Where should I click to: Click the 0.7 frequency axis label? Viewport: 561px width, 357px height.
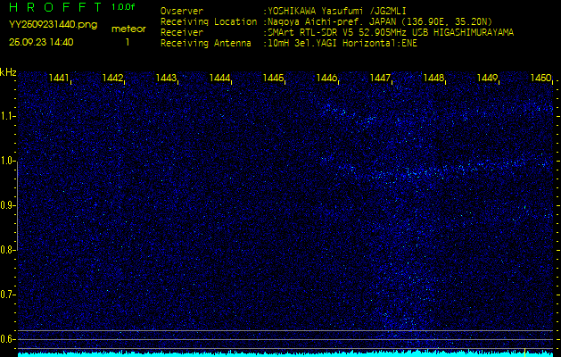8,295
